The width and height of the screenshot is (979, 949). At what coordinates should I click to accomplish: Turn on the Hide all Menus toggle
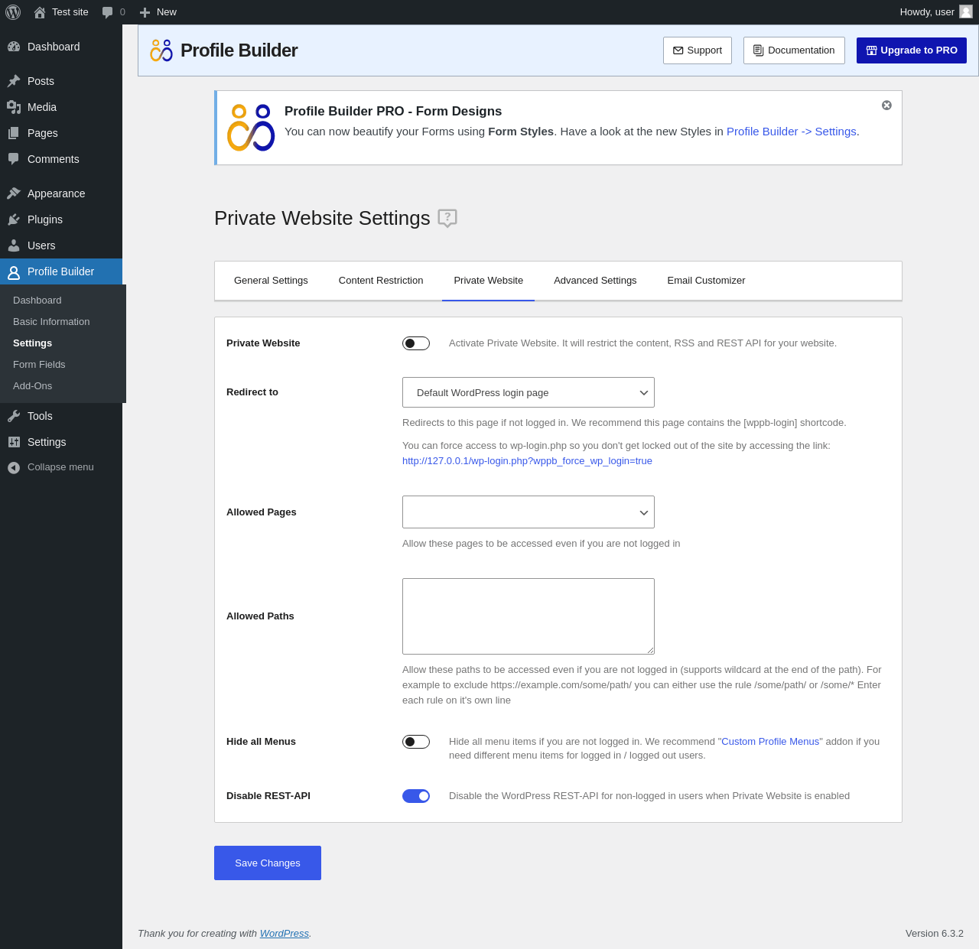[416, 742]
